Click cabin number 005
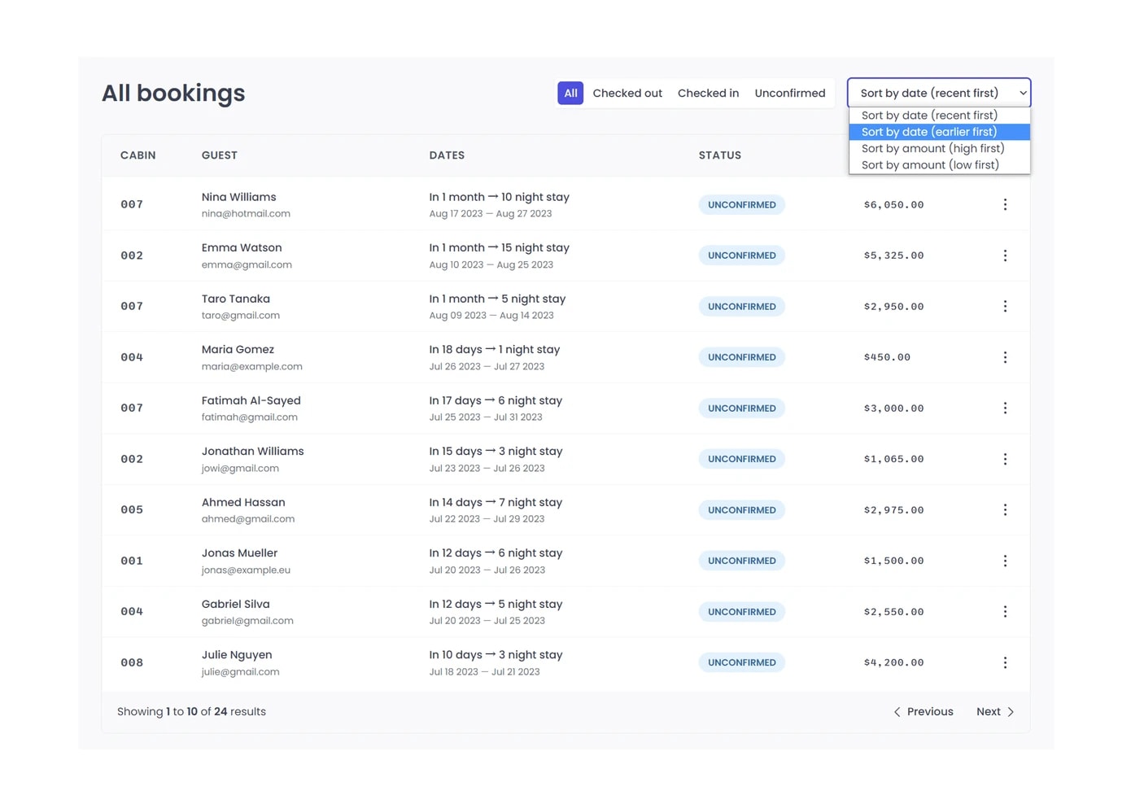1131x808 pixels. [x=132, y=510]
